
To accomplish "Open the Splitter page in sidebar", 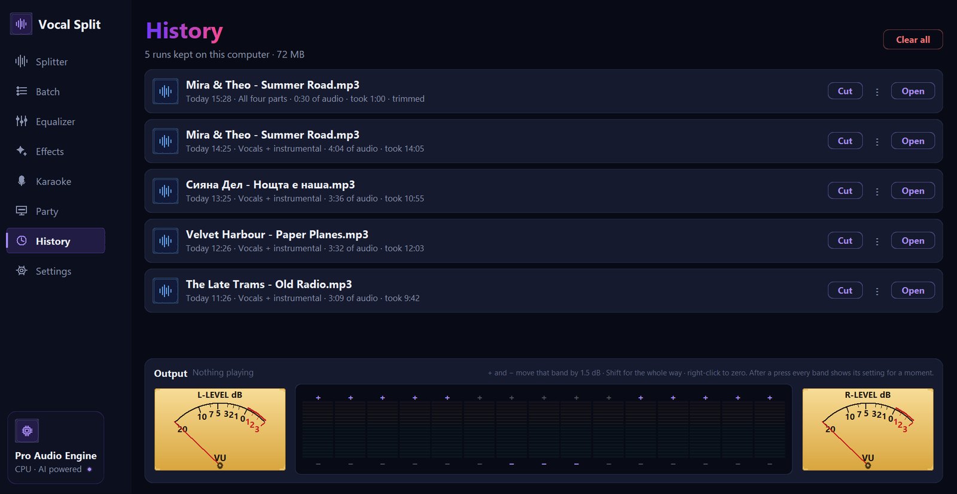I will (x=56, y=62).
